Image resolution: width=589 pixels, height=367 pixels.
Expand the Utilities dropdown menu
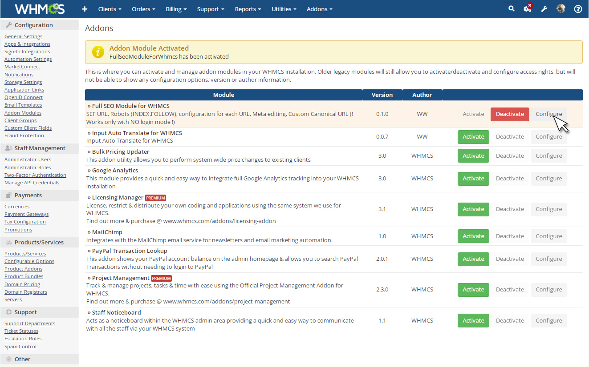pos(284,9)
